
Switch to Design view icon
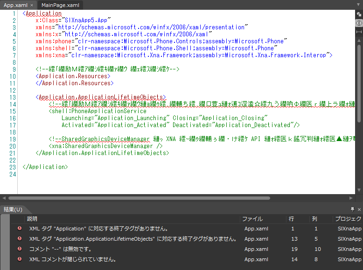click(x=359, y=14)
